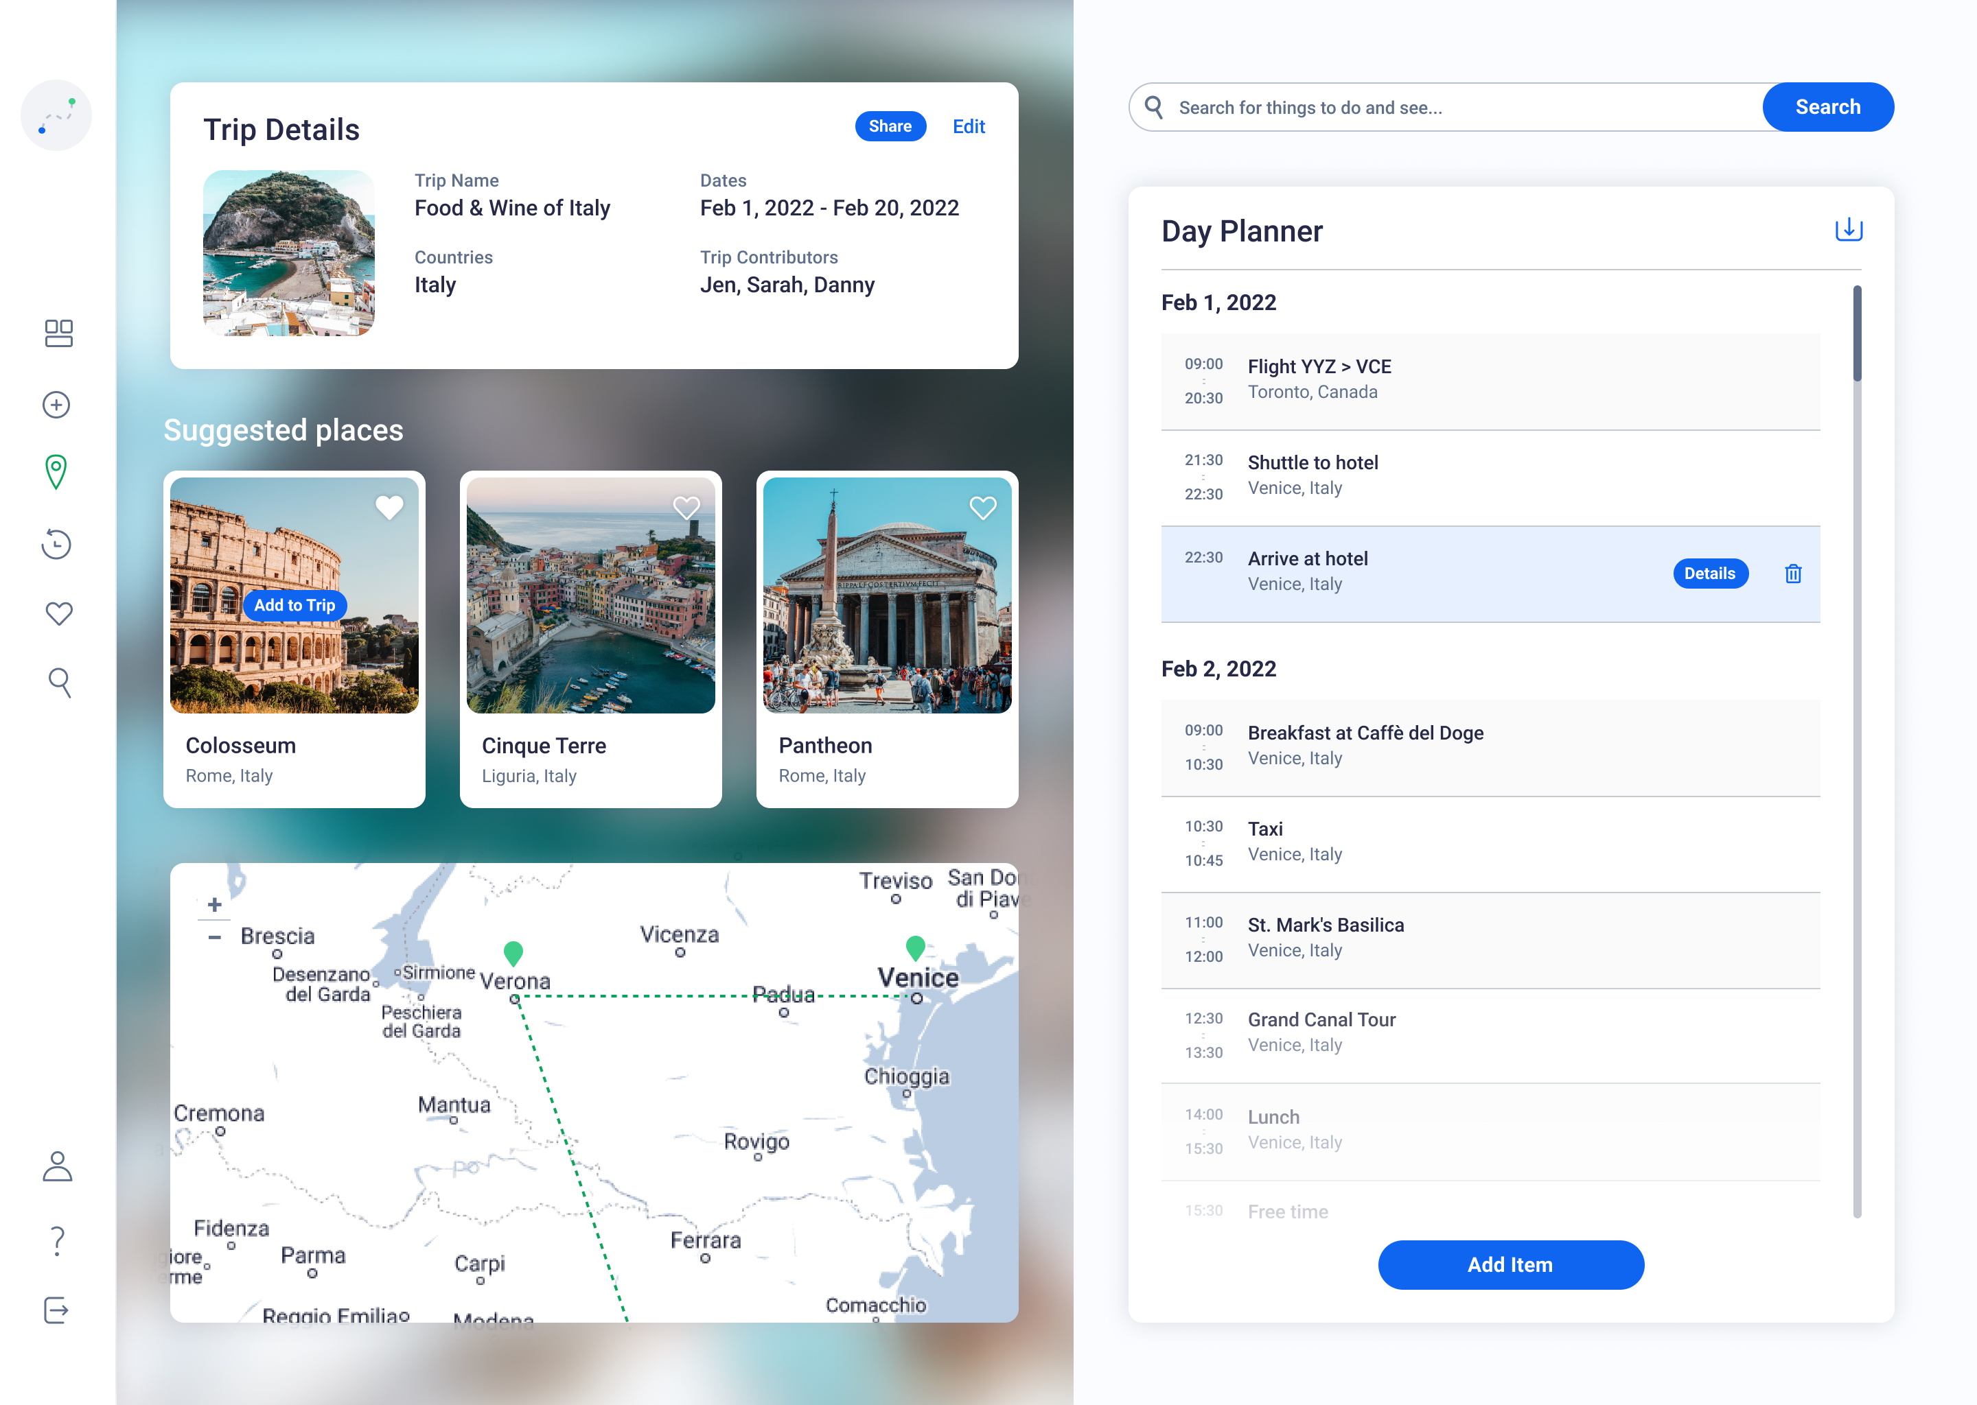The height and width of the screenshot is (1405, 1977).
Task: Select the green map pin icon in sidebar
Action: pyautogui.click(x=56, y=473)
